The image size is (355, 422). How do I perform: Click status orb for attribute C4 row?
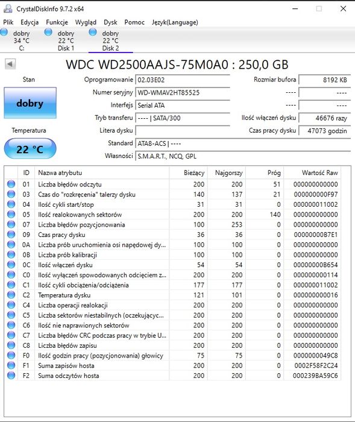pyautogui.click(x=11, y=305)
